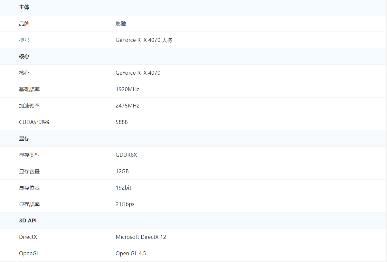Click GeForce RTX 4070 value in 核心 row
This screenshot has width=387, height=262.
138,73
